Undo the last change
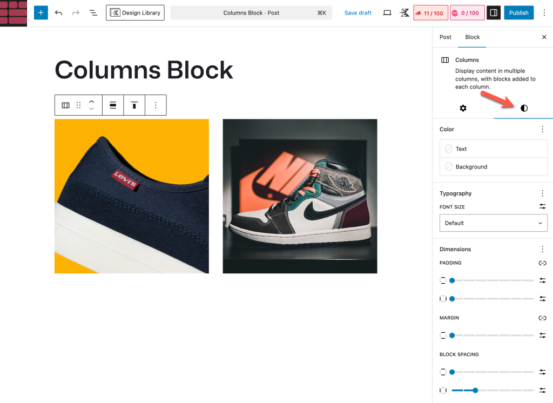The height and width of the screenshot is (403, 553). point(58,13)
